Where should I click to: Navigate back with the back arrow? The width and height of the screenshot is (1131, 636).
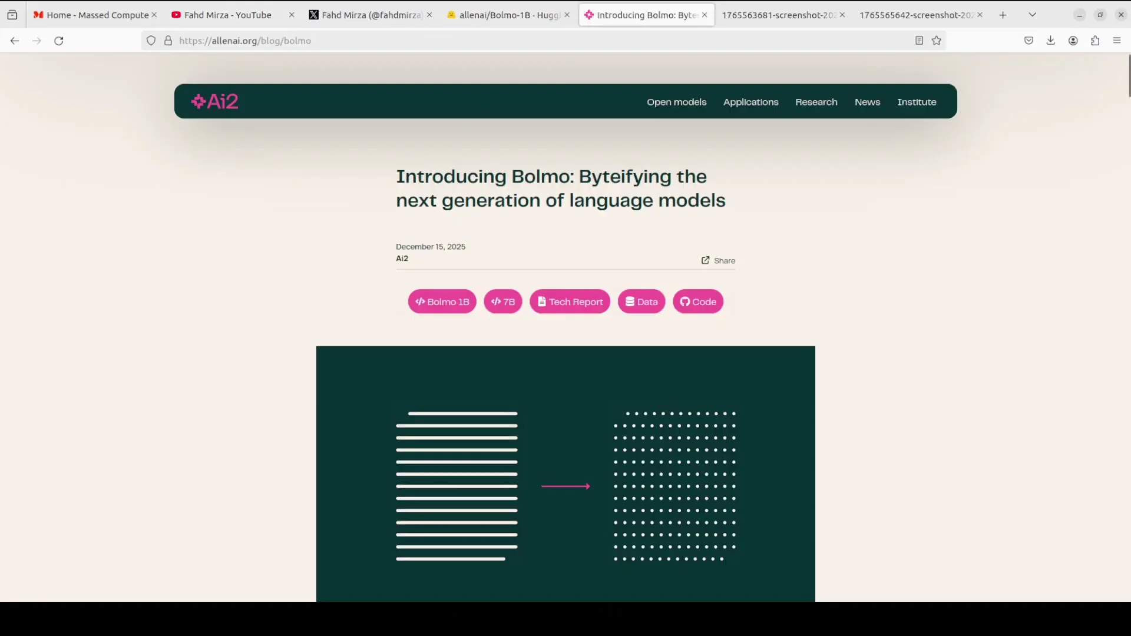click(14, 41)
